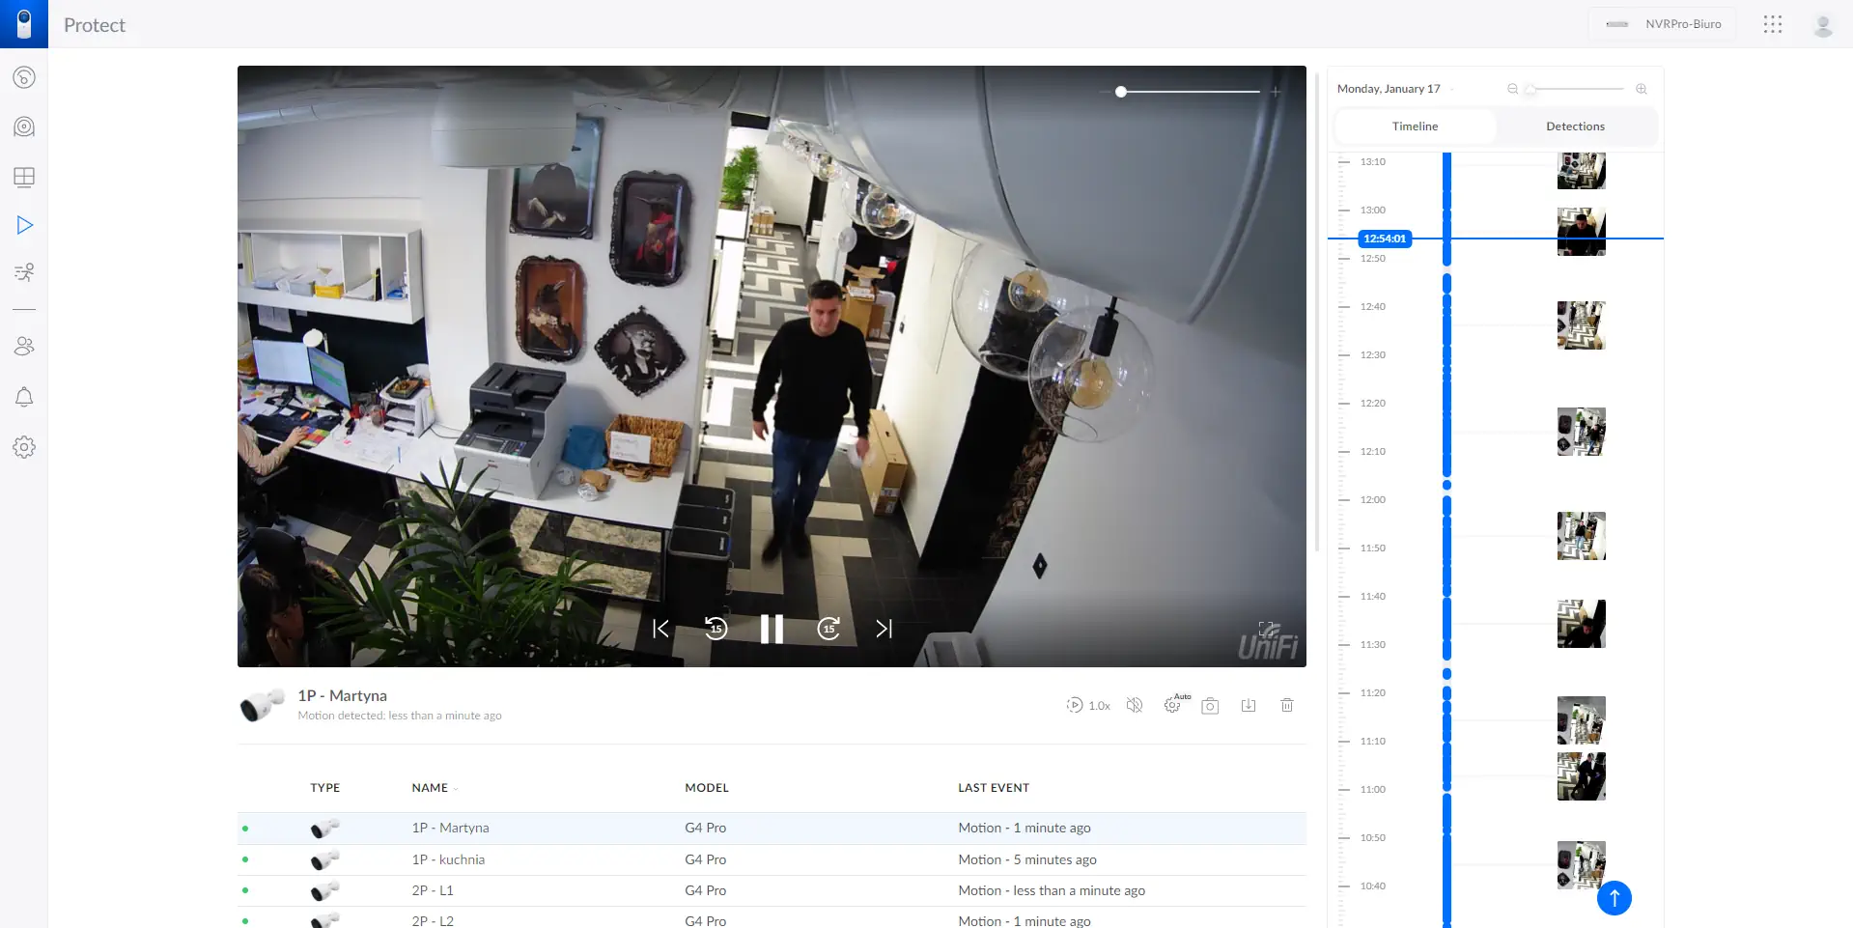Switch to the Detections tab
This screenshot has width=1853, height=928.
pyautogui.click(x=1575, y=127)
